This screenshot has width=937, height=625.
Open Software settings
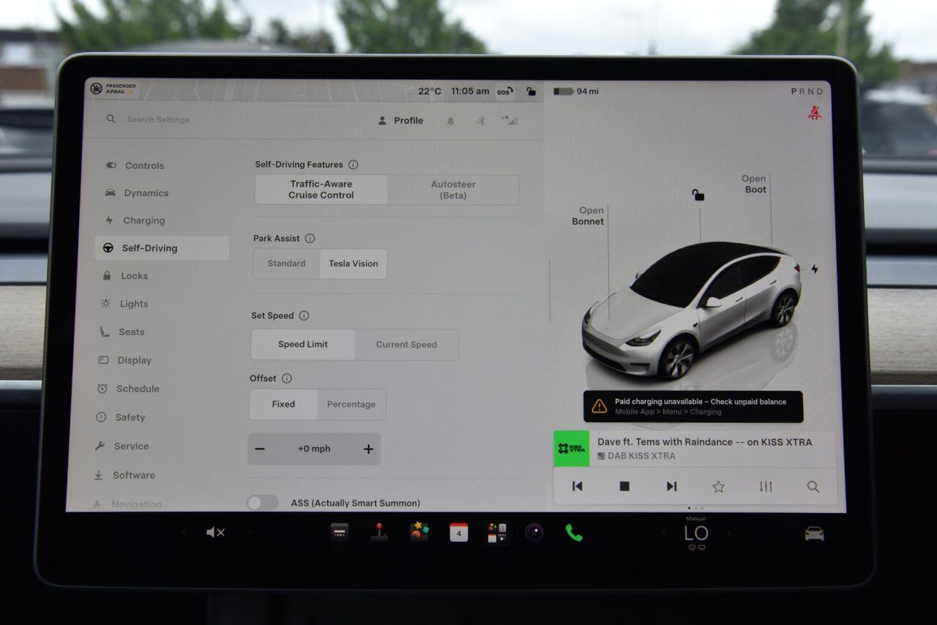(x=124, y=475)
